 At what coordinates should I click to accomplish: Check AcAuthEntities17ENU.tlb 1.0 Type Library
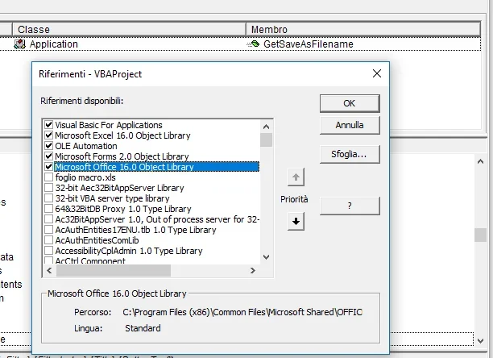48,230
